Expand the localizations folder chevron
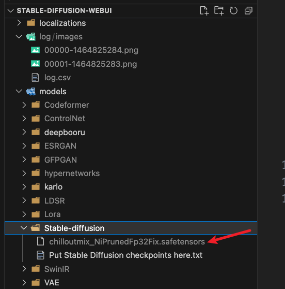 point(19,23)
